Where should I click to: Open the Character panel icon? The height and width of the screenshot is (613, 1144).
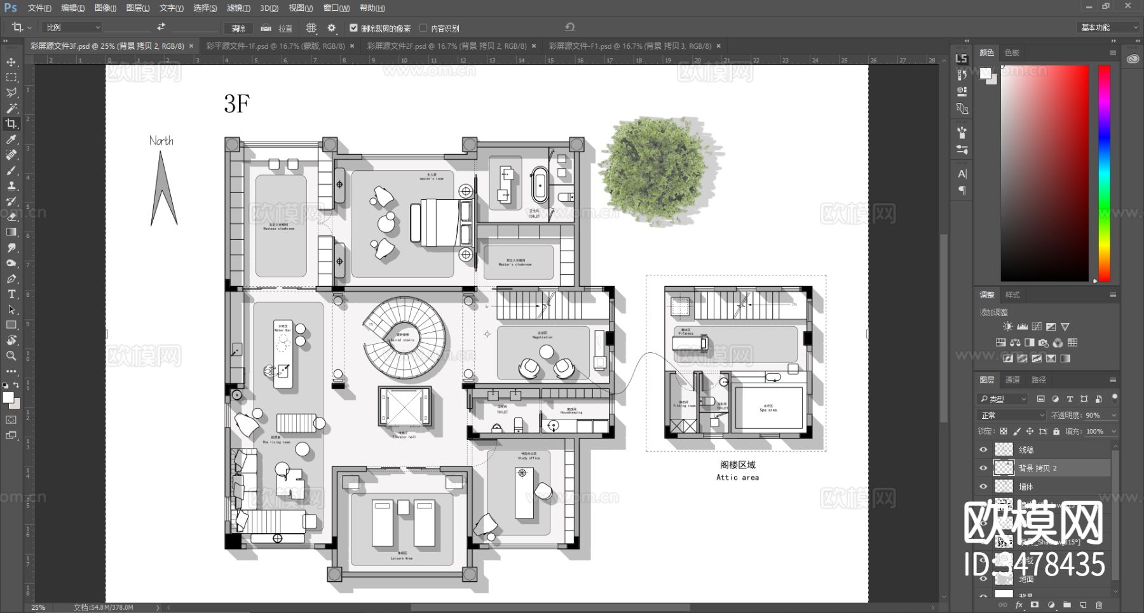pos(962,174)
